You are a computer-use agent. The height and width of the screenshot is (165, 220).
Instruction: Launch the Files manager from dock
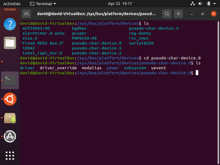pyautogui.click(x=10, y=43)
